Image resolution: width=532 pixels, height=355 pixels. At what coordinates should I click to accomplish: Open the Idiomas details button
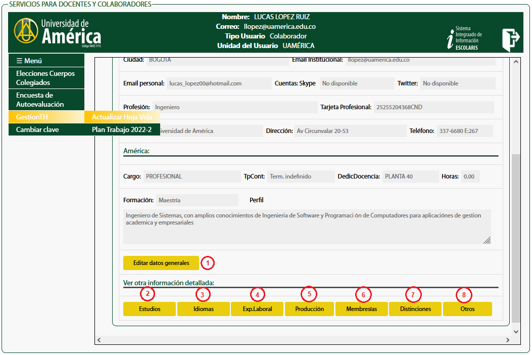(x=204, y=309)
